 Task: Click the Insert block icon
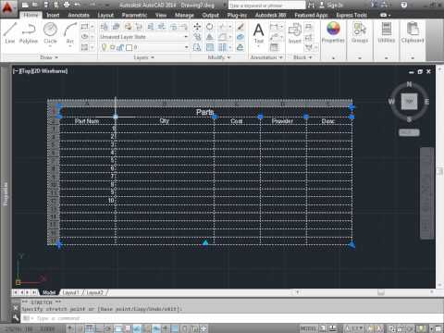click(295, 32)
